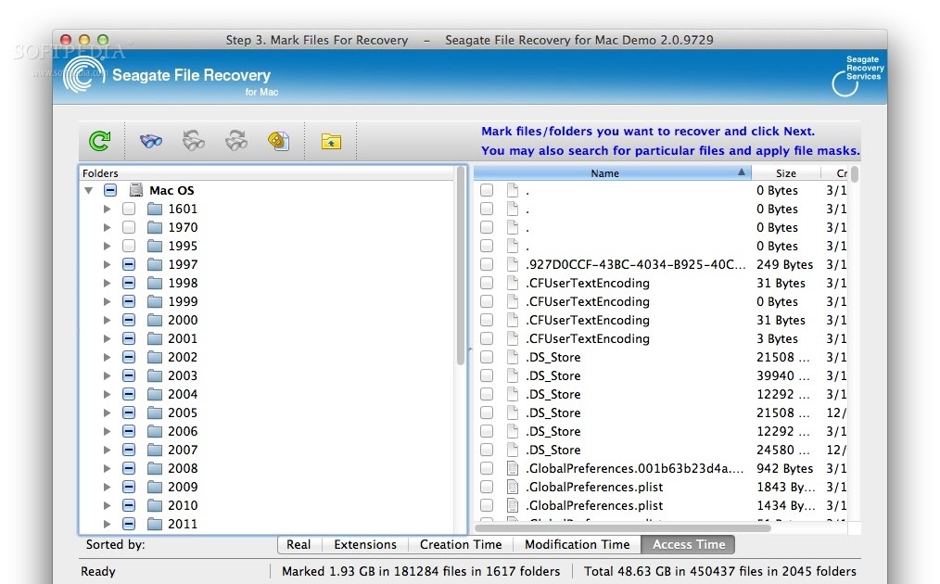This screenshot has height=584, width=940.
Task: Expand the 1970 folder
Action: point(107,227)
